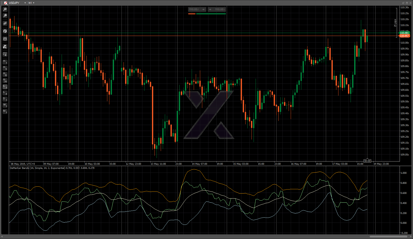Click the zoom in magnifier icon

[x=5, y=9]
